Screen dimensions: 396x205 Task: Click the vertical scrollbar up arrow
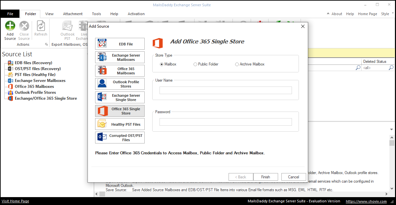tap(392, 138)
